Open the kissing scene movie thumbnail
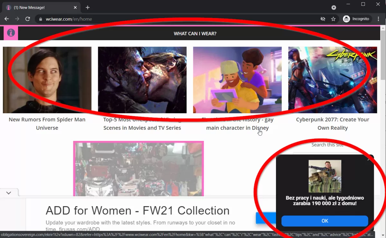Screen dimensions: 386x238 tap(142, 80)
